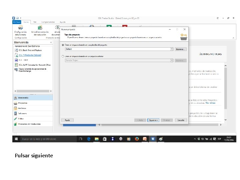This screenshot has height=180, width=240.
Task: Switch to the Complementos ribbon tab
Action: click(48, 22)
